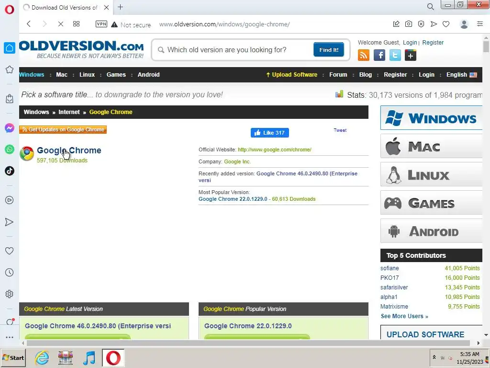Image resolution: width=490 pixels, height=368 pixels.
Task: Open Pinboards heart in sidebar
Action: point(10,251)
